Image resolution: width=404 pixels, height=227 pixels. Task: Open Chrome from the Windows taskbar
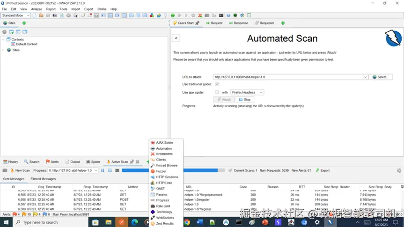pyautogui.click(x=187, y=222)
